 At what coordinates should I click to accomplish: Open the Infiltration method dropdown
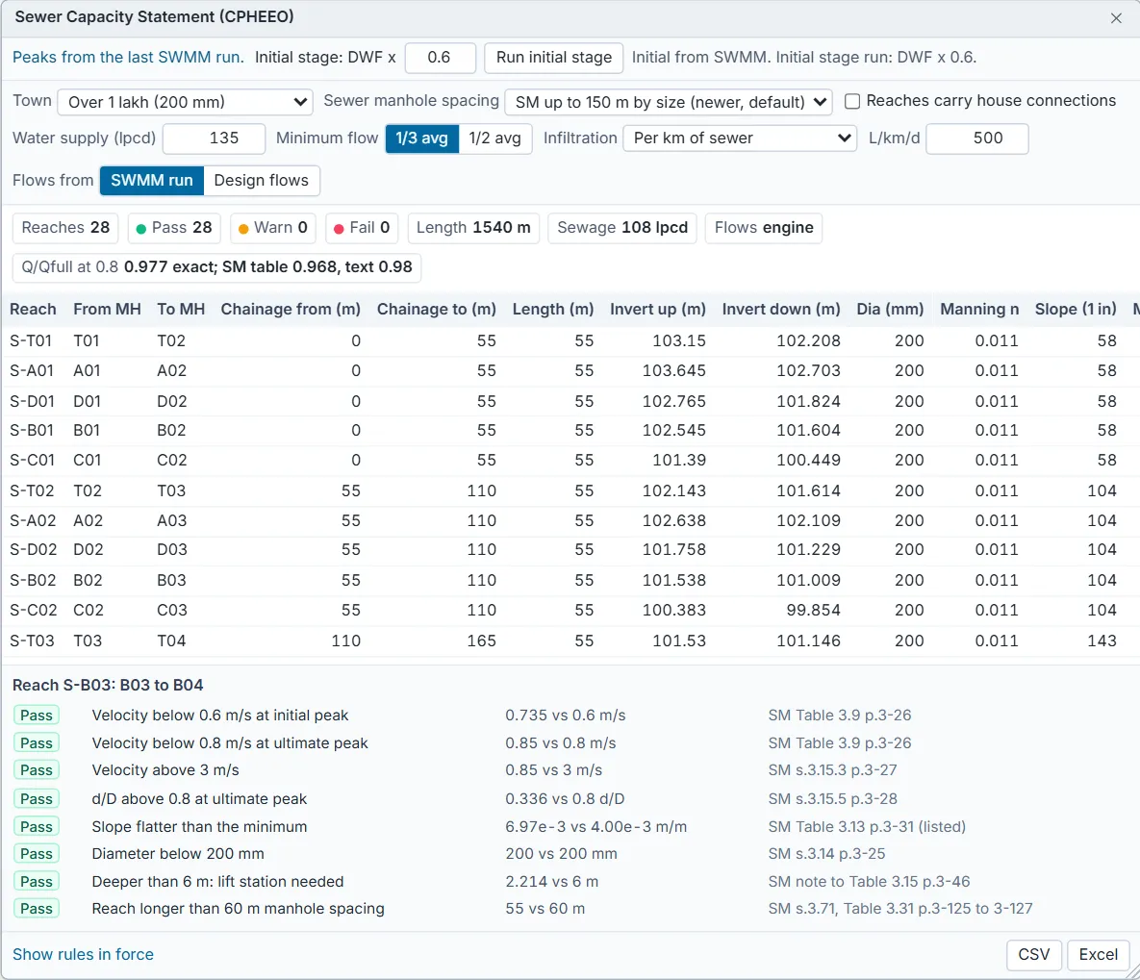click(740, 138)
